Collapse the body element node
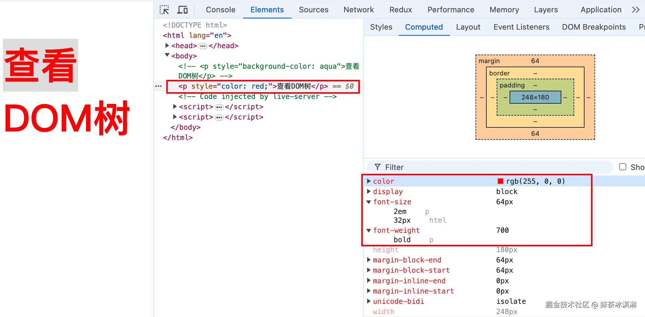This screenshot has width=645, height=317. pyautogui.click(x=167, y=55)
